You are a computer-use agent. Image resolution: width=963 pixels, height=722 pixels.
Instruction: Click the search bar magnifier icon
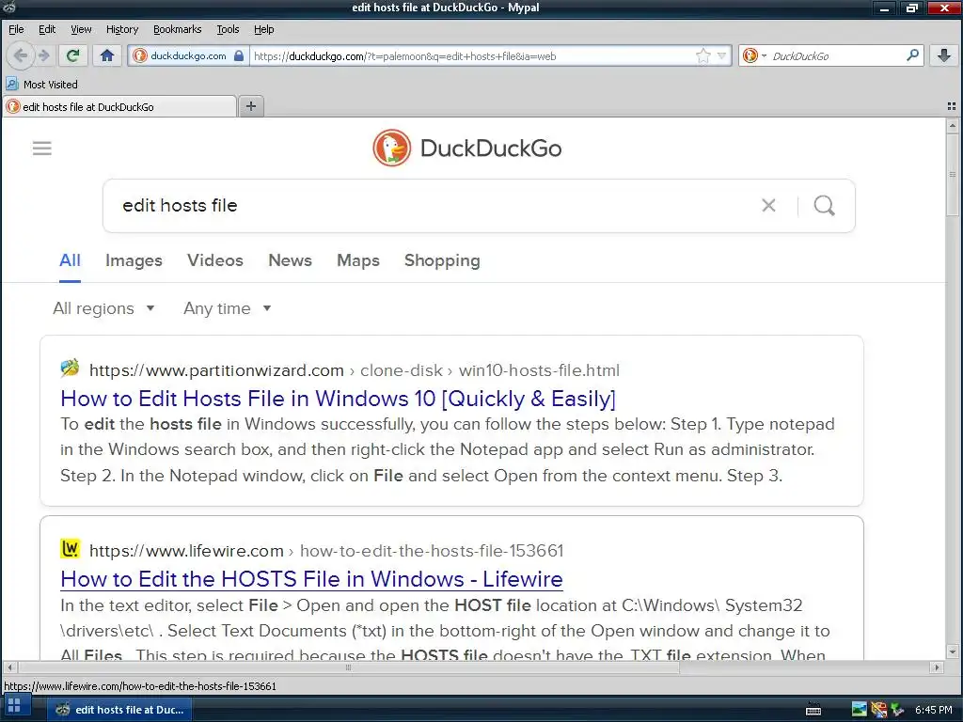coord(912,55)
